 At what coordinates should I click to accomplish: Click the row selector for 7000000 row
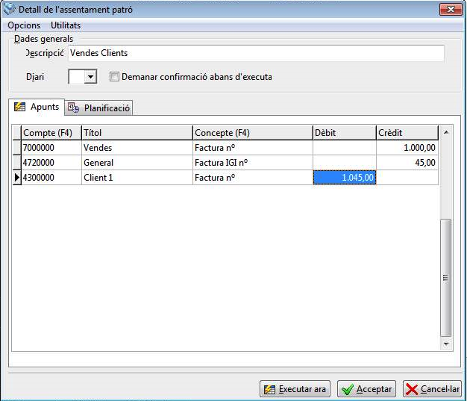(x=16, y=148)
